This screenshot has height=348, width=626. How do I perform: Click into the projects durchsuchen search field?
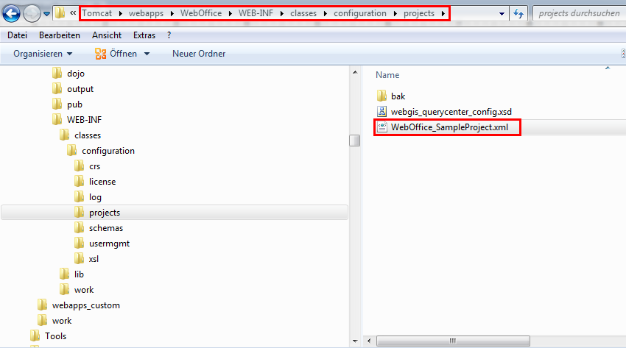click(578, 14)
